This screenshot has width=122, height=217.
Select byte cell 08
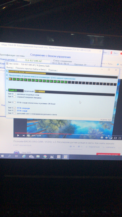37,80
